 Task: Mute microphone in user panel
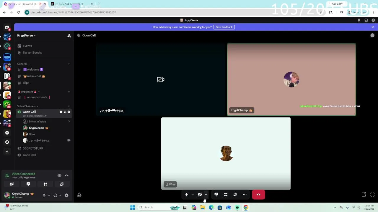pos(44,195)
